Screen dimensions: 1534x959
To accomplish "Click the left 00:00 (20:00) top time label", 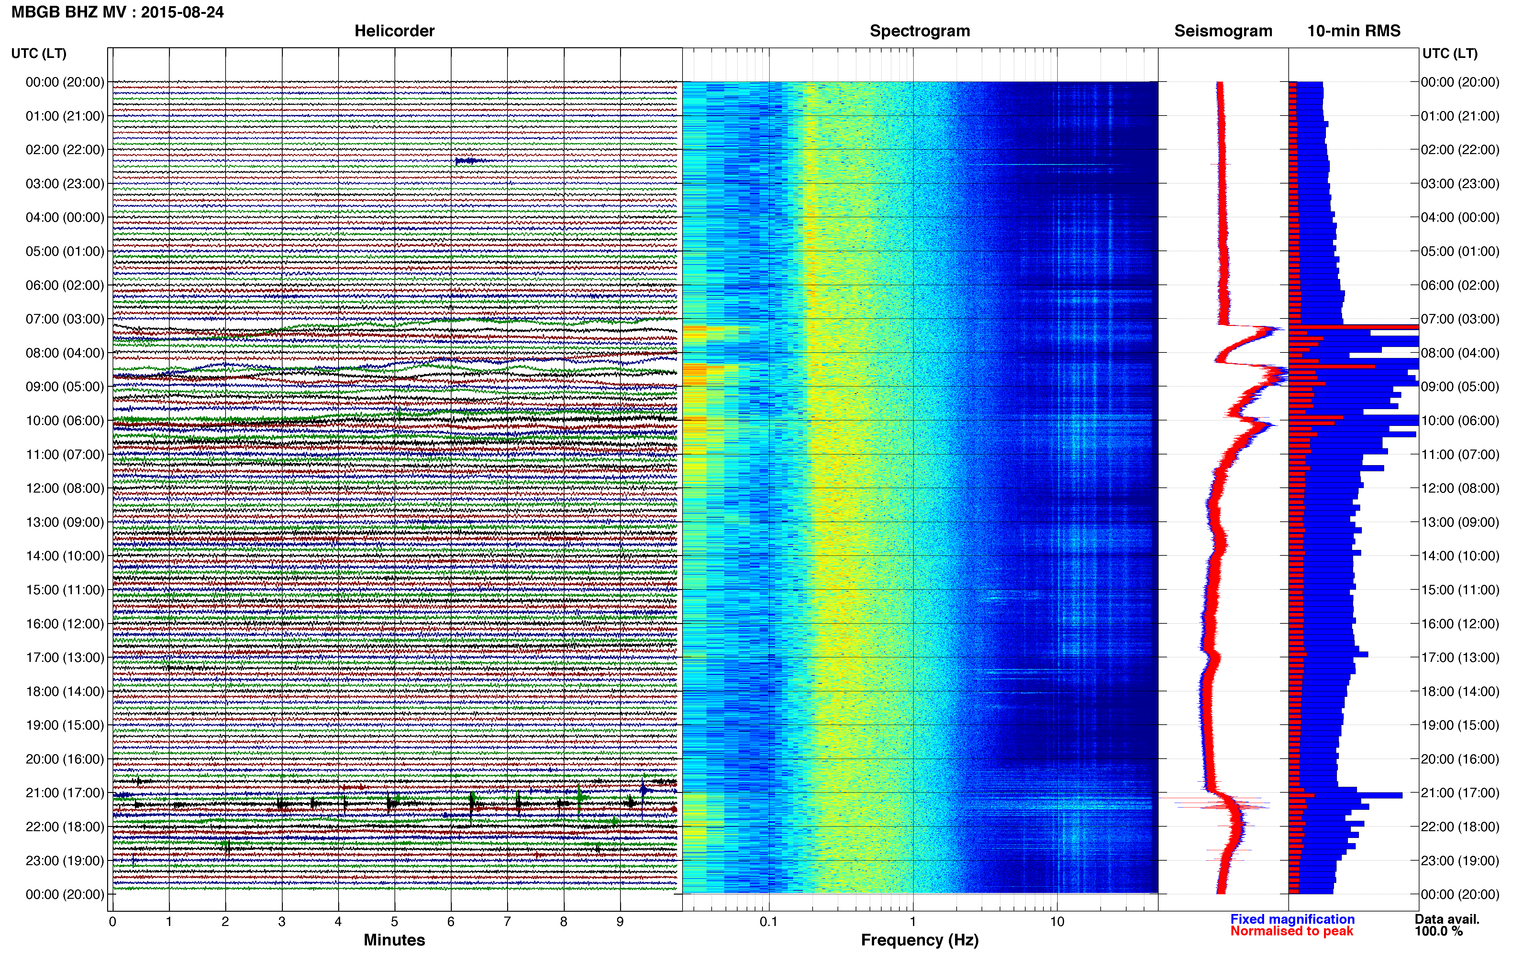I will click(x=65, y=82).
